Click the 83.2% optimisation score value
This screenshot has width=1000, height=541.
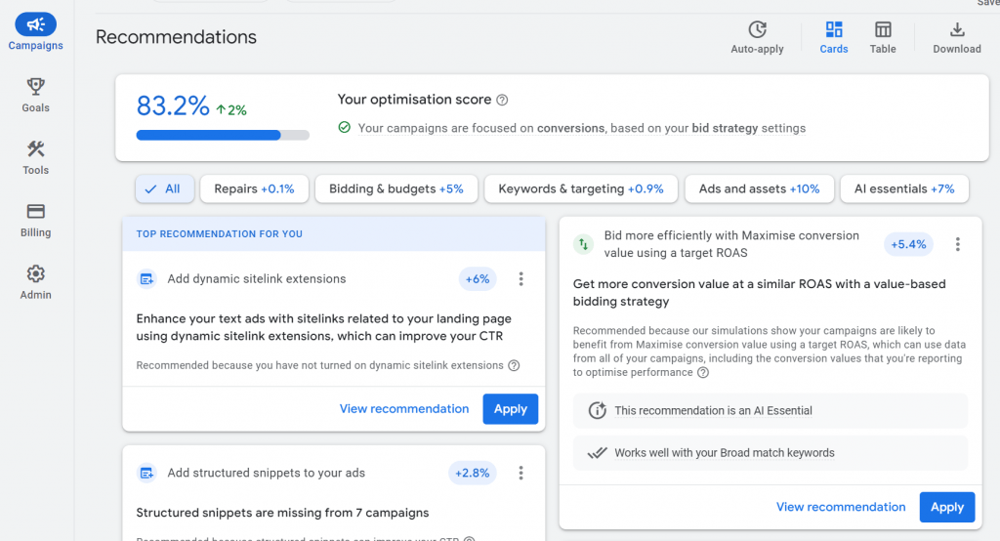[x=173, y=105]
